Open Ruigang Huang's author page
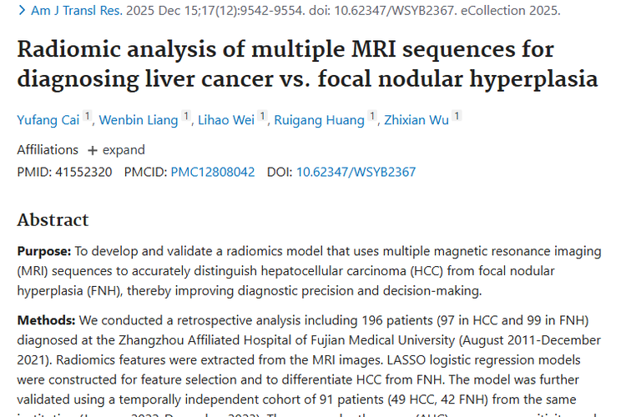 tap(319, 120)
